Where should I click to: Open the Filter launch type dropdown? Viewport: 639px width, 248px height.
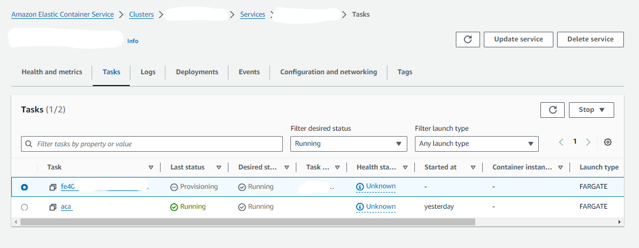477,144
